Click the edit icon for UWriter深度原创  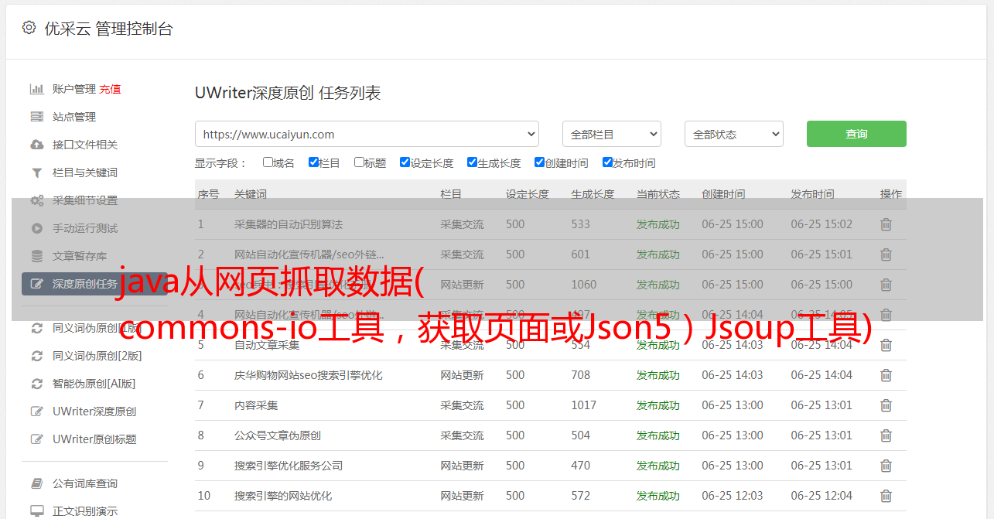[36, 411]
